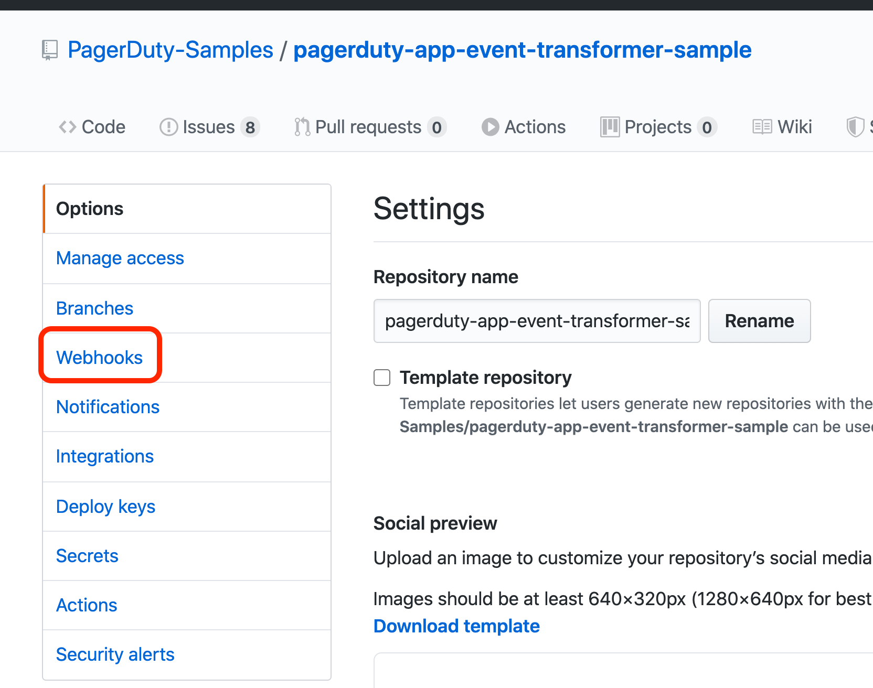Open Notifications settings

(187, 407)
